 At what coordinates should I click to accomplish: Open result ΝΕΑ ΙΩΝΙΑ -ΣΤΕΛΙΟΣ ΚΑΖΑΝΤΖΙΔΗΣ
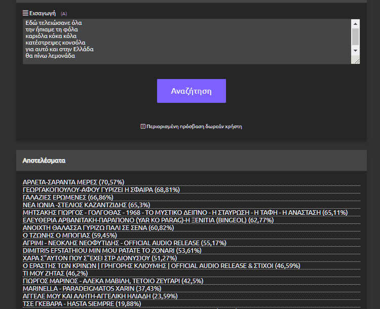(87, 205)
